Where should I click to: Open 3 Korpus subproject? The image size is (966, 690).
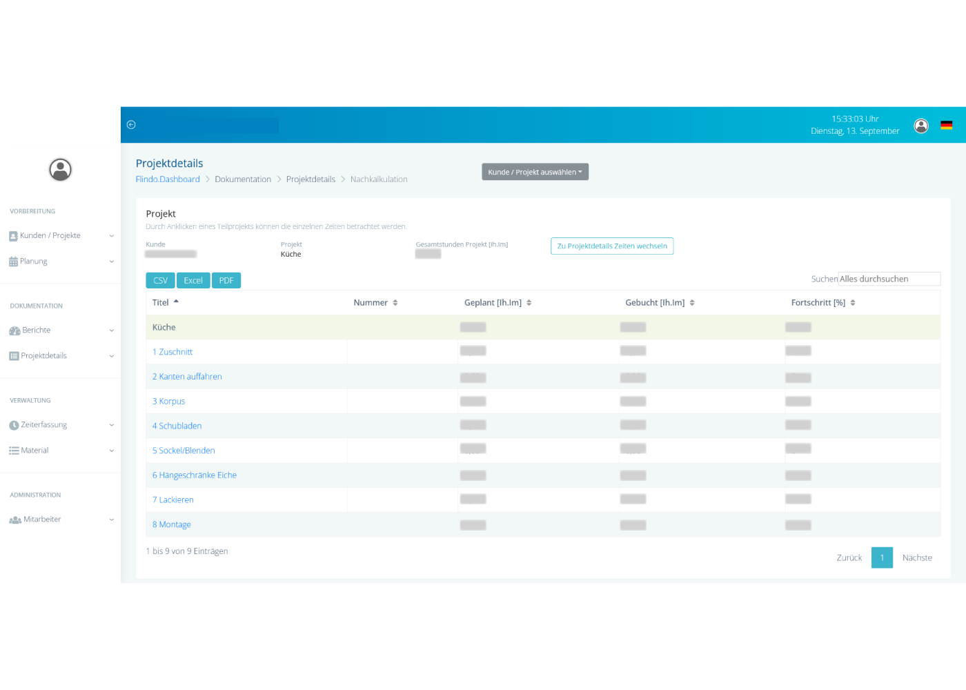pyautogui.click(x=168, y=402)
